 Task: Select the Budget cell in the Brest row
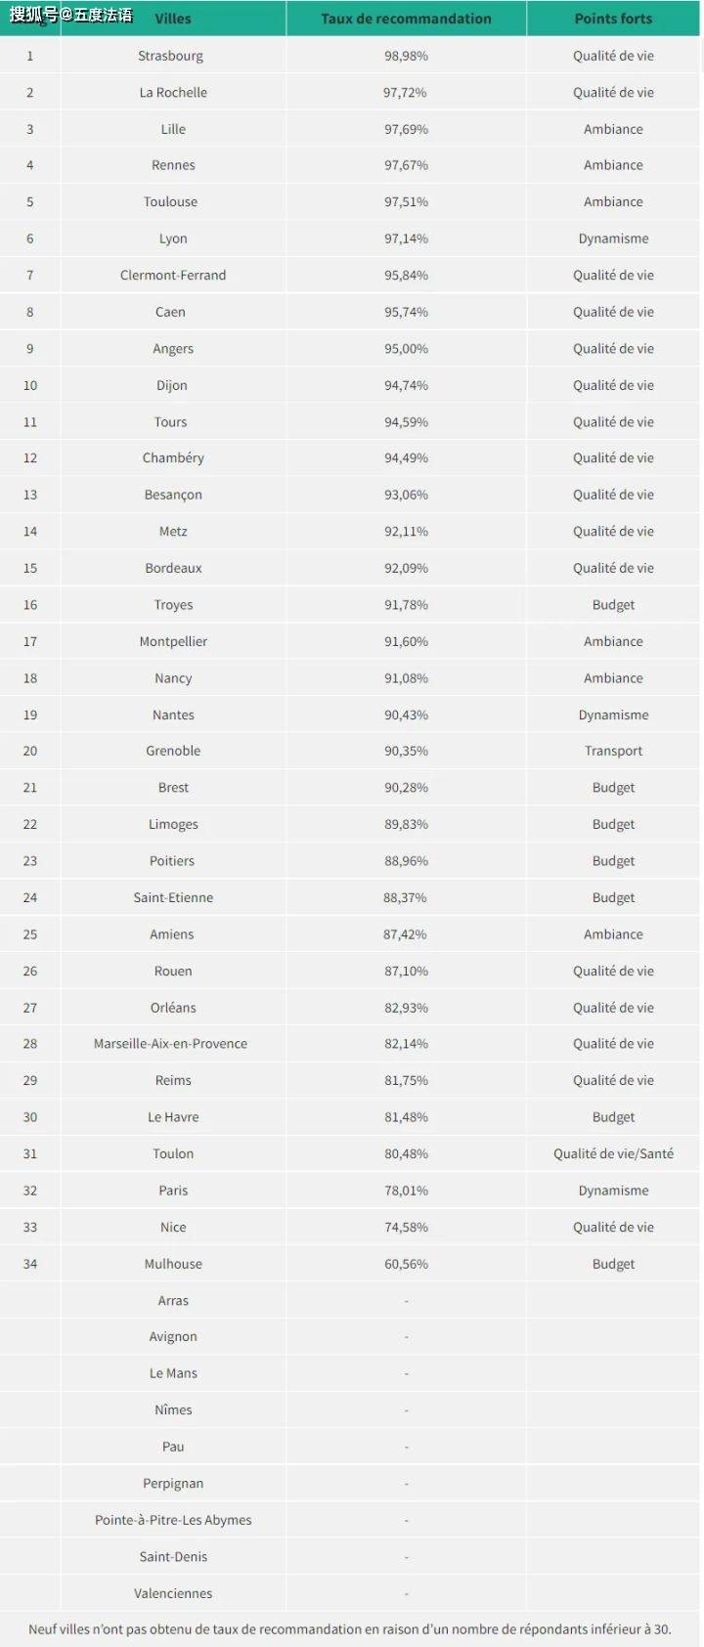pos(613,788)
